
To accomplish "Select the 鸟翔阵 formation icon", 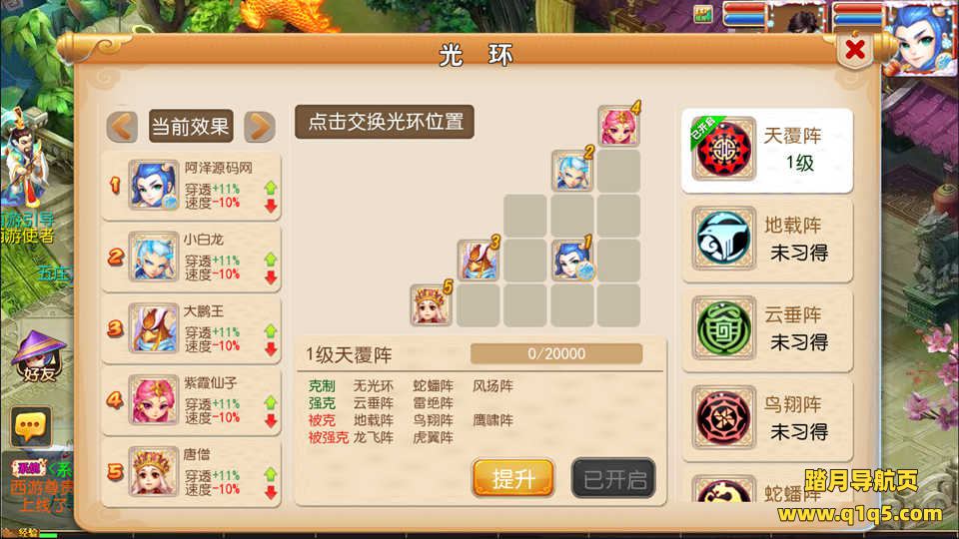I will 723,417.
